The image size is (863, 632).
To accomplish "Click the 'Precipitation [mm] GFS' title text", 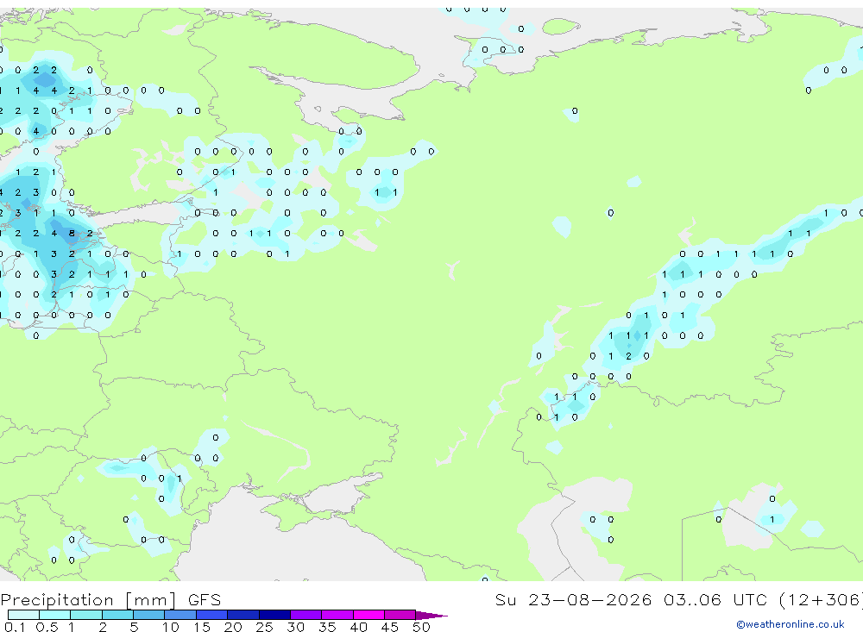I will pos(110,600).
